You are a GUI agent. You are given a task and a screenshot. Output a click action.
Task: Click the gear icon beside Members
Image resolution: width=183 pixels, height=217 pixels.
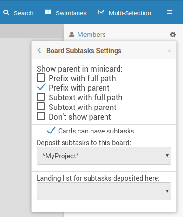(x=173, y=35)
